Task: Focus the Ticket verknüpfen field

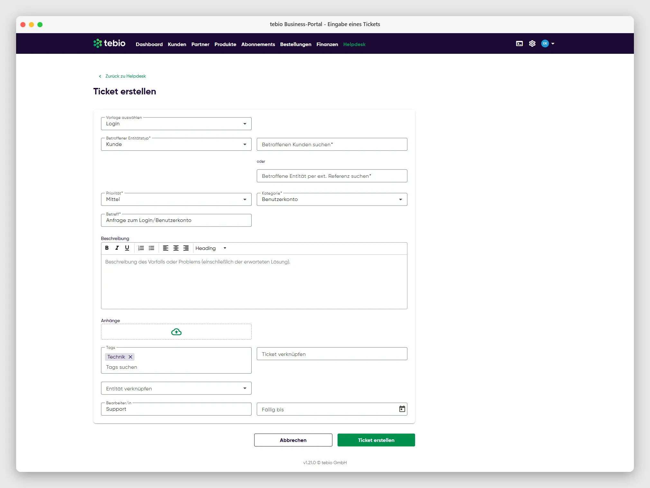Action: [x=332, y=354]
